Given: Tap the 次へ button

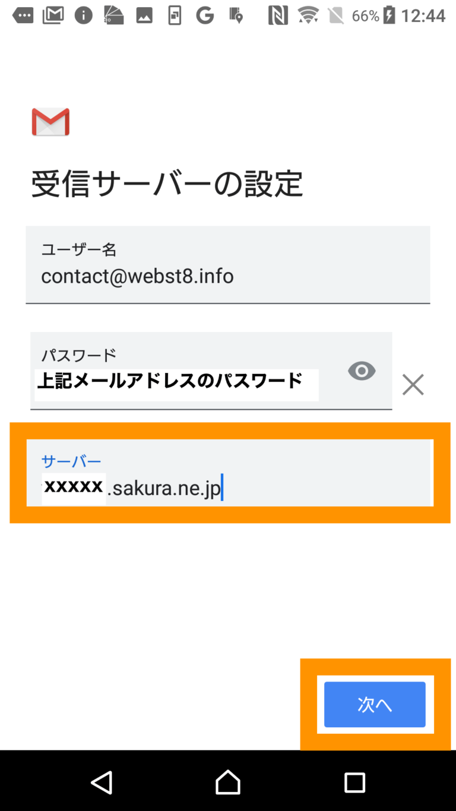Looking at the screenshot, I should tap(375, 705).
